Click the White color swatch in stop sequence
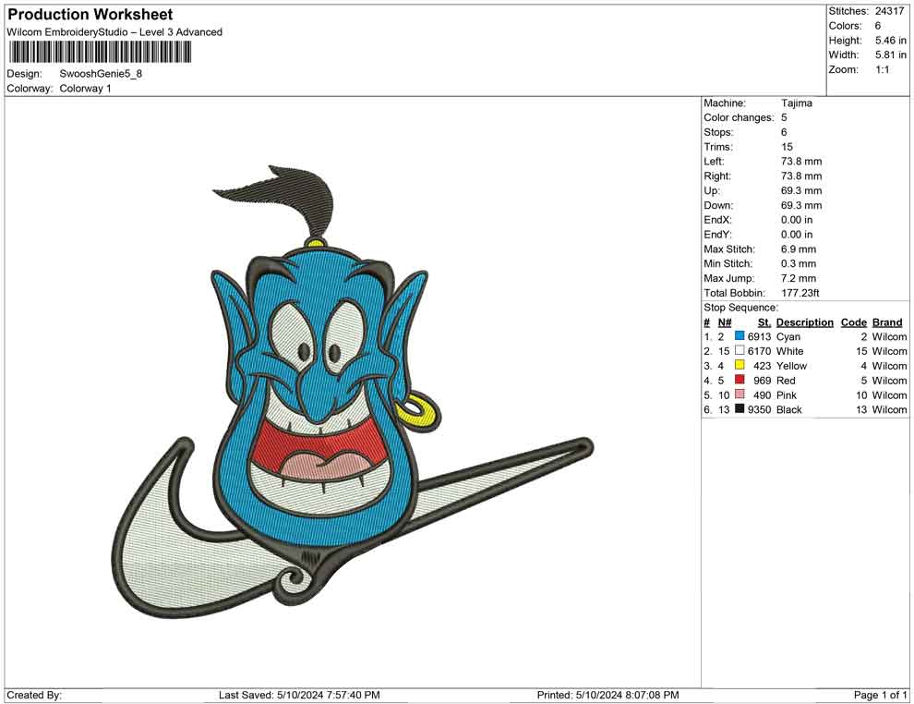Image resolution: width=914 pixels, height=704 pixels. click(740, 350)
